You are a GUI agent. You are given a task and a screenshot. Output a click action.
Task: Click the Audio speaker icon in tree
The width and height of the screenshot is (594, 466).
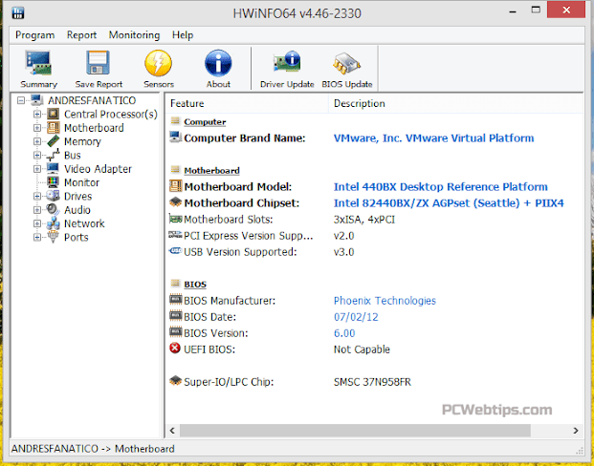click(x=53, y=209)
